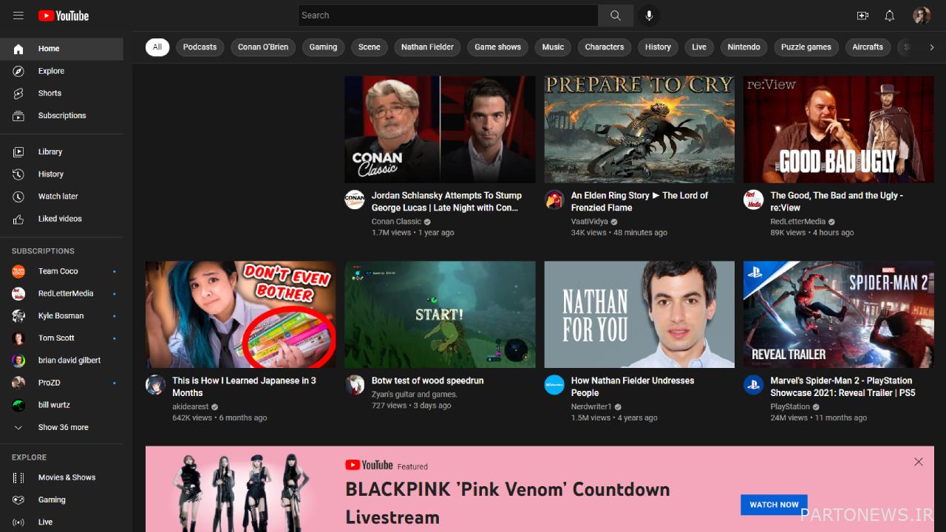Open Good Bad Ugly re:View thumbnail
This screenshot has height=532, width=946.
(839, 129)
